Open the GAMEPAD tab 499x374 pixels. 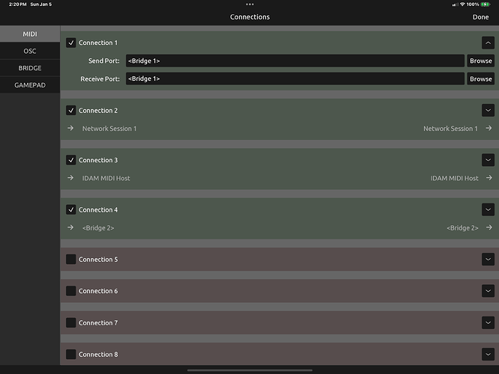tap(30, 85)
